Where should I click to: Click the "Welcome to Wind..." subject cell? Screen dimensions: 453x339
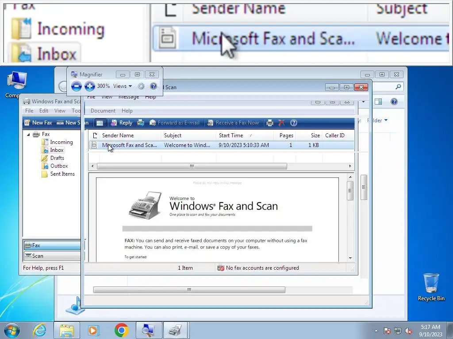[x=187, y=145]
